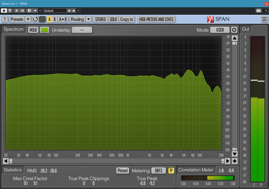Click the output level meter bars

coord(258,109)
